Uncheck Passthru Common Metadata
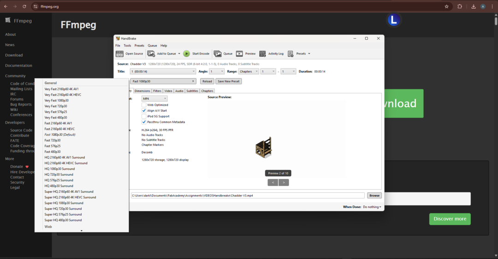The width and height of the screenshot is (498, 259). 144,122
